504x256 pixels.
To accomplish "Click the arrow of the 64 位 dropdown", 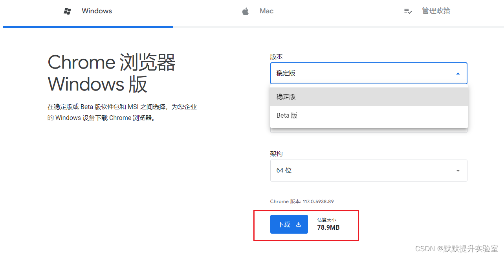I will tap(458, 171).
